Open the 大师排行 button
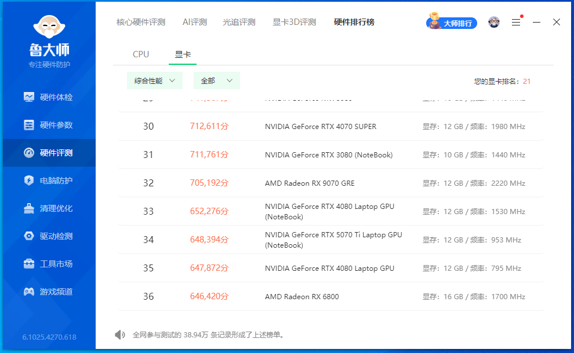Screen dimensions: 574x353 (452, 23)
